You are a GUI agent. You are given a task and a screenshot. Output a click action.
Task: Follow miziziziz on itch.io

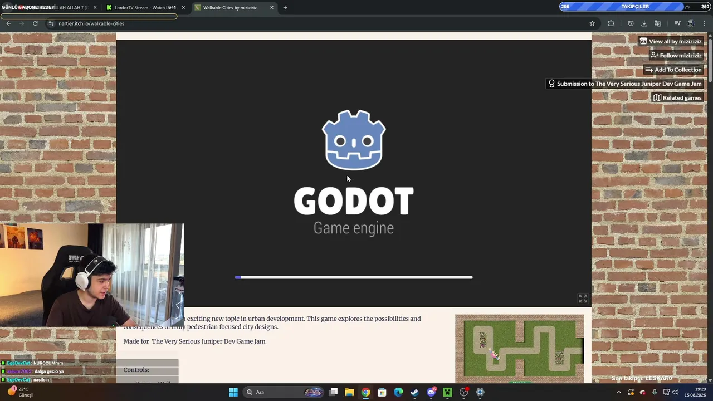(676, 55)
